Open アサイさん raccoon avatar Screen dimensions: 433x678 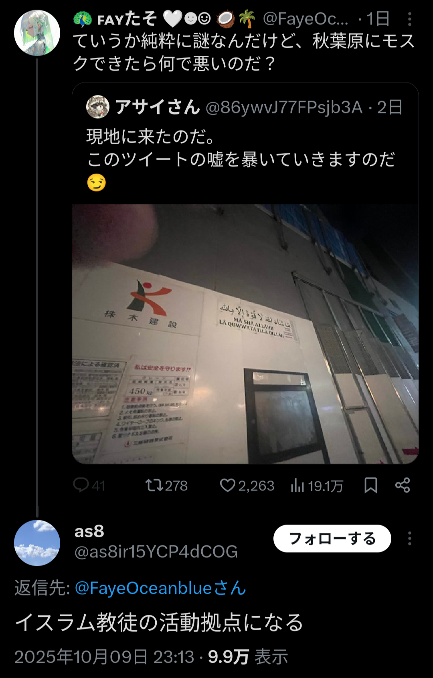[98, 107]
